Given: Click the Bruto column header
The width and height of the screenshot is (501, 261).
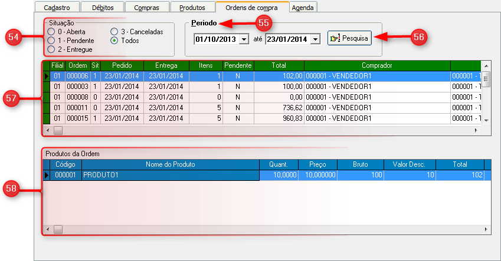Looking at the screenshot, I should click(x=361, y=164).
